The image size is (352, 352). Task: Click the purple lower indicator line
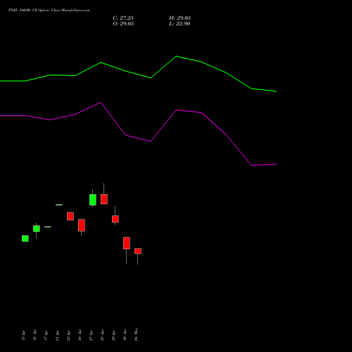point(139,138)
